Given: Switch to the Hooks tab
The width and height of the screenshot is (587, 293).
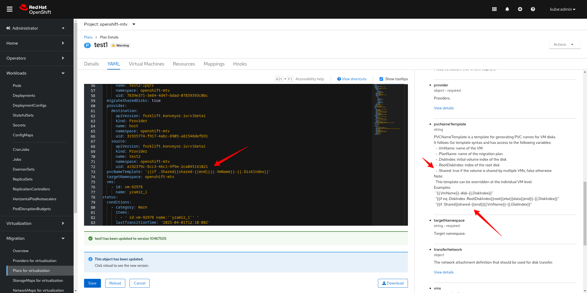Looking at the screenshot, I should [240, 64].
